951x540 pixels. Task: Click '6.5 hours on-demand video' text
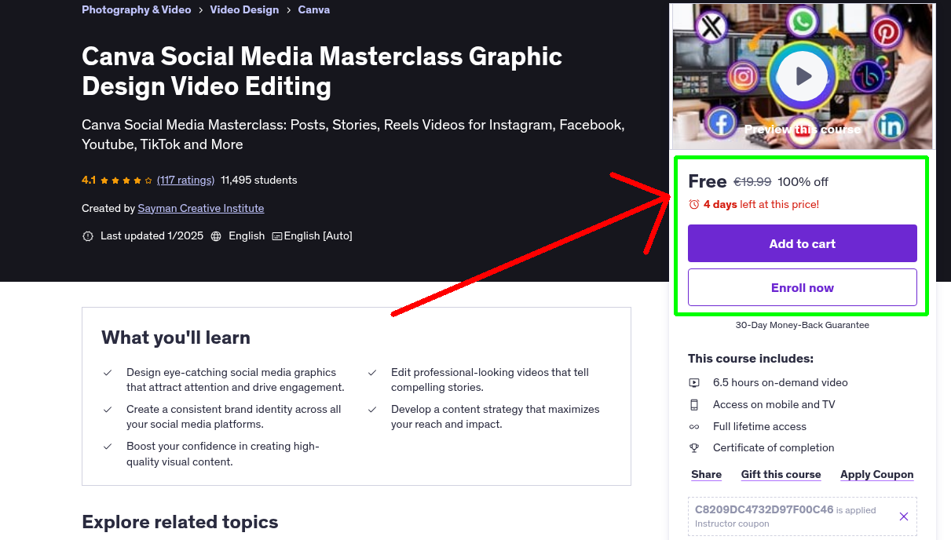pos(781,383)
